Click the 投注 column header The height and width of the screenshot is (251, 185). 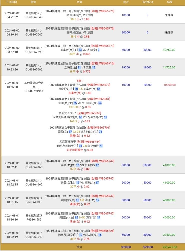(126, 2)
